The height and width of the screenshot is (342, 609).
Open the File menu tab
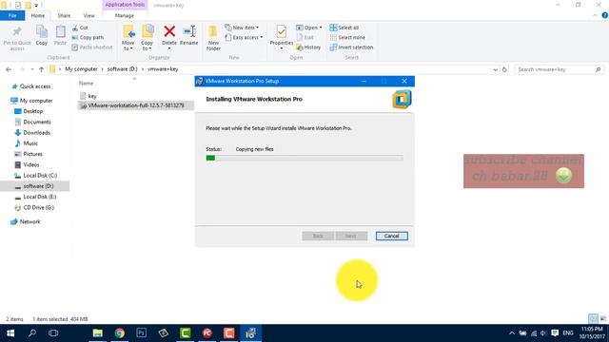click(12, 15)
